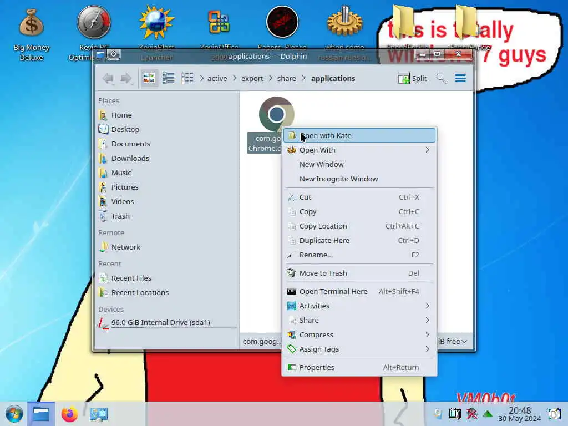568x426 pixels.
Task: Open the Big Money Deluxe desktop icon
Action: point(31,34)
